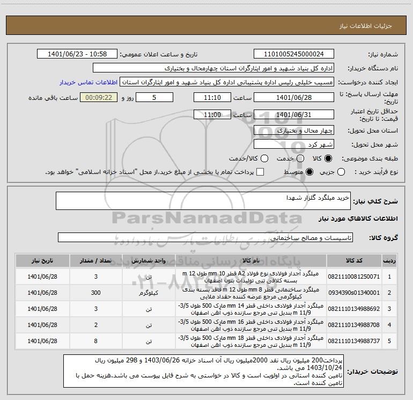This screenshot has height=400, width=413.
Task: Select the کالا category radio button
Action: (328, 158)
